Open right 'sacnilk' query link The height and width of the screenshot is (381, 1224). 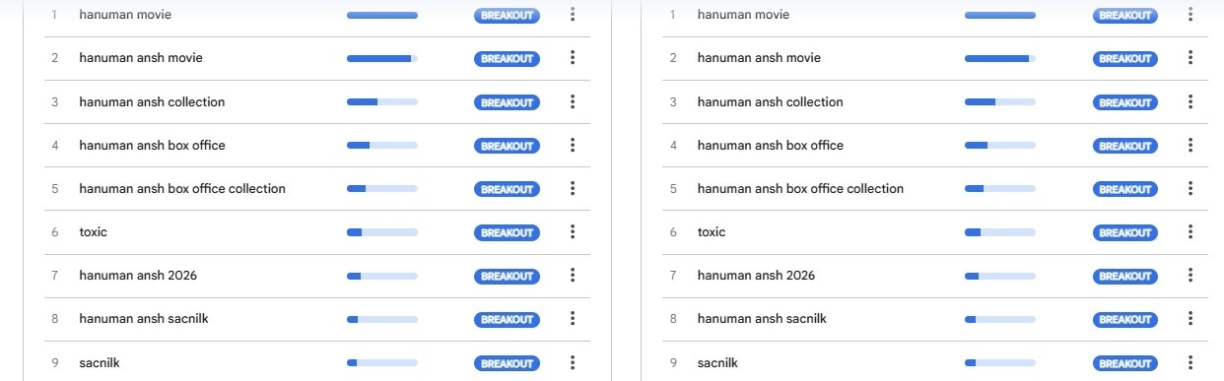[x=717, y=362]
